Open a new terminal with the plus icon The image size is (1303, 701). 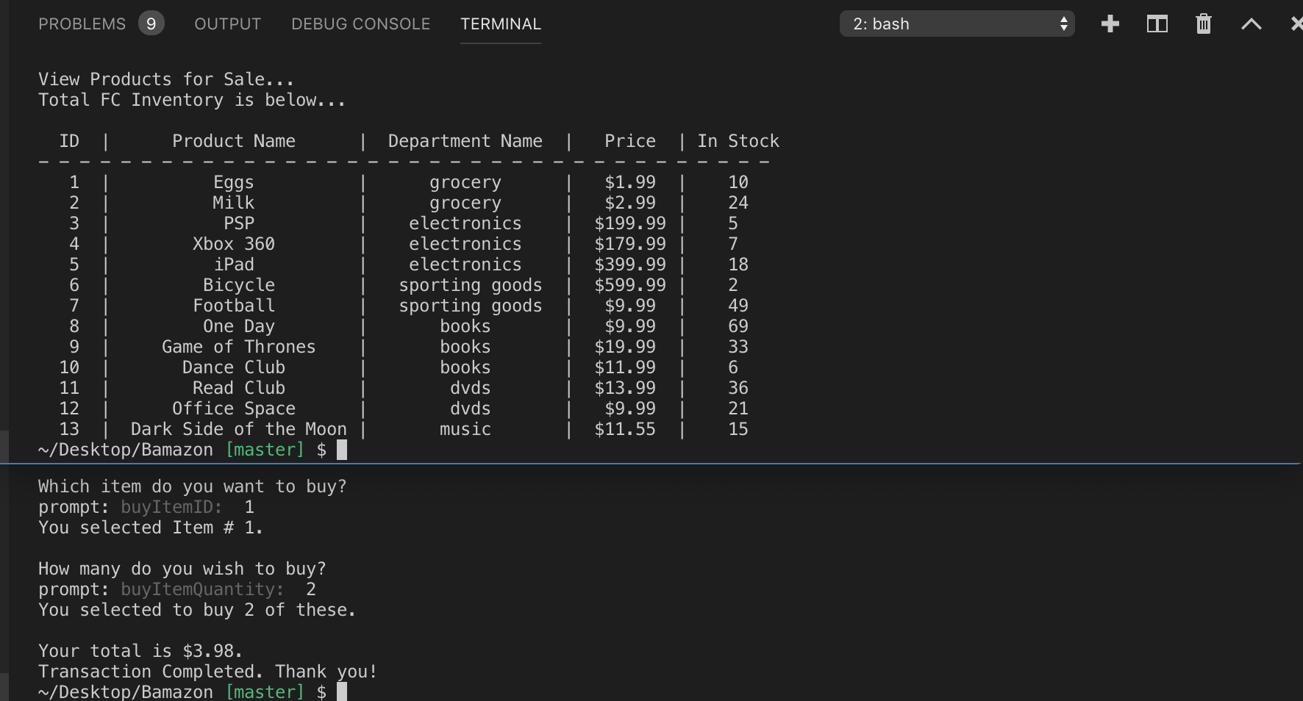1110,24
